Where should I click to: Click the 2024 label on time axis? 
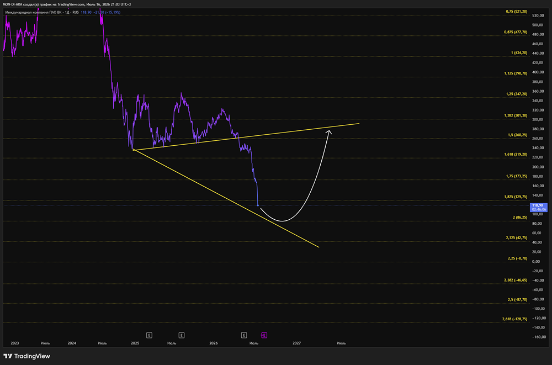point(72,343)
